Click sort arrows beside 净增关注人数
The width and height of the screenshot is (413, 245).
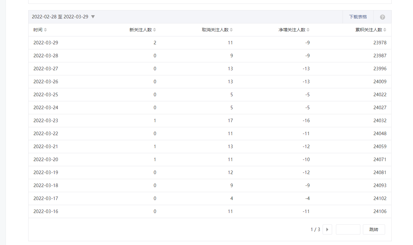[308, 30]
